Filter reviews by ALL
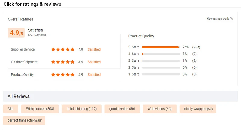 pos(11,109)
